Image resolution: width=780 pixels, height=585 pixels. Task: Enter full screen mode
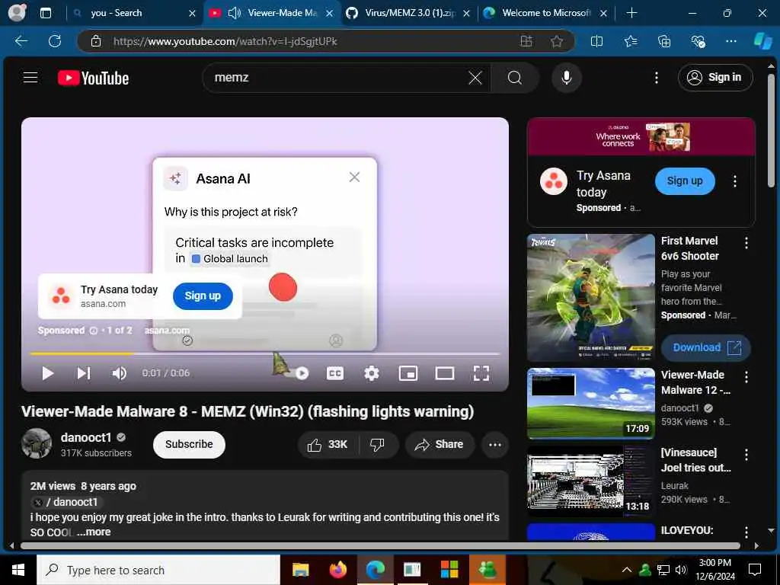[481, 373]
